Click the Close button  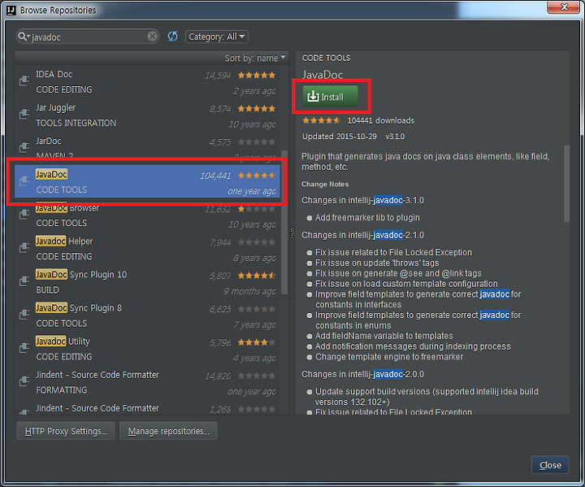click(550, 465)
